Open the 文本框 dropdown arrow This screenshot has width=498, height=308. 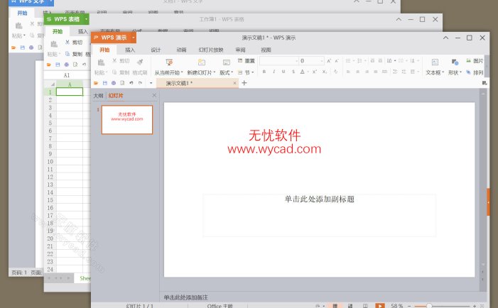[x=443, y=72]
